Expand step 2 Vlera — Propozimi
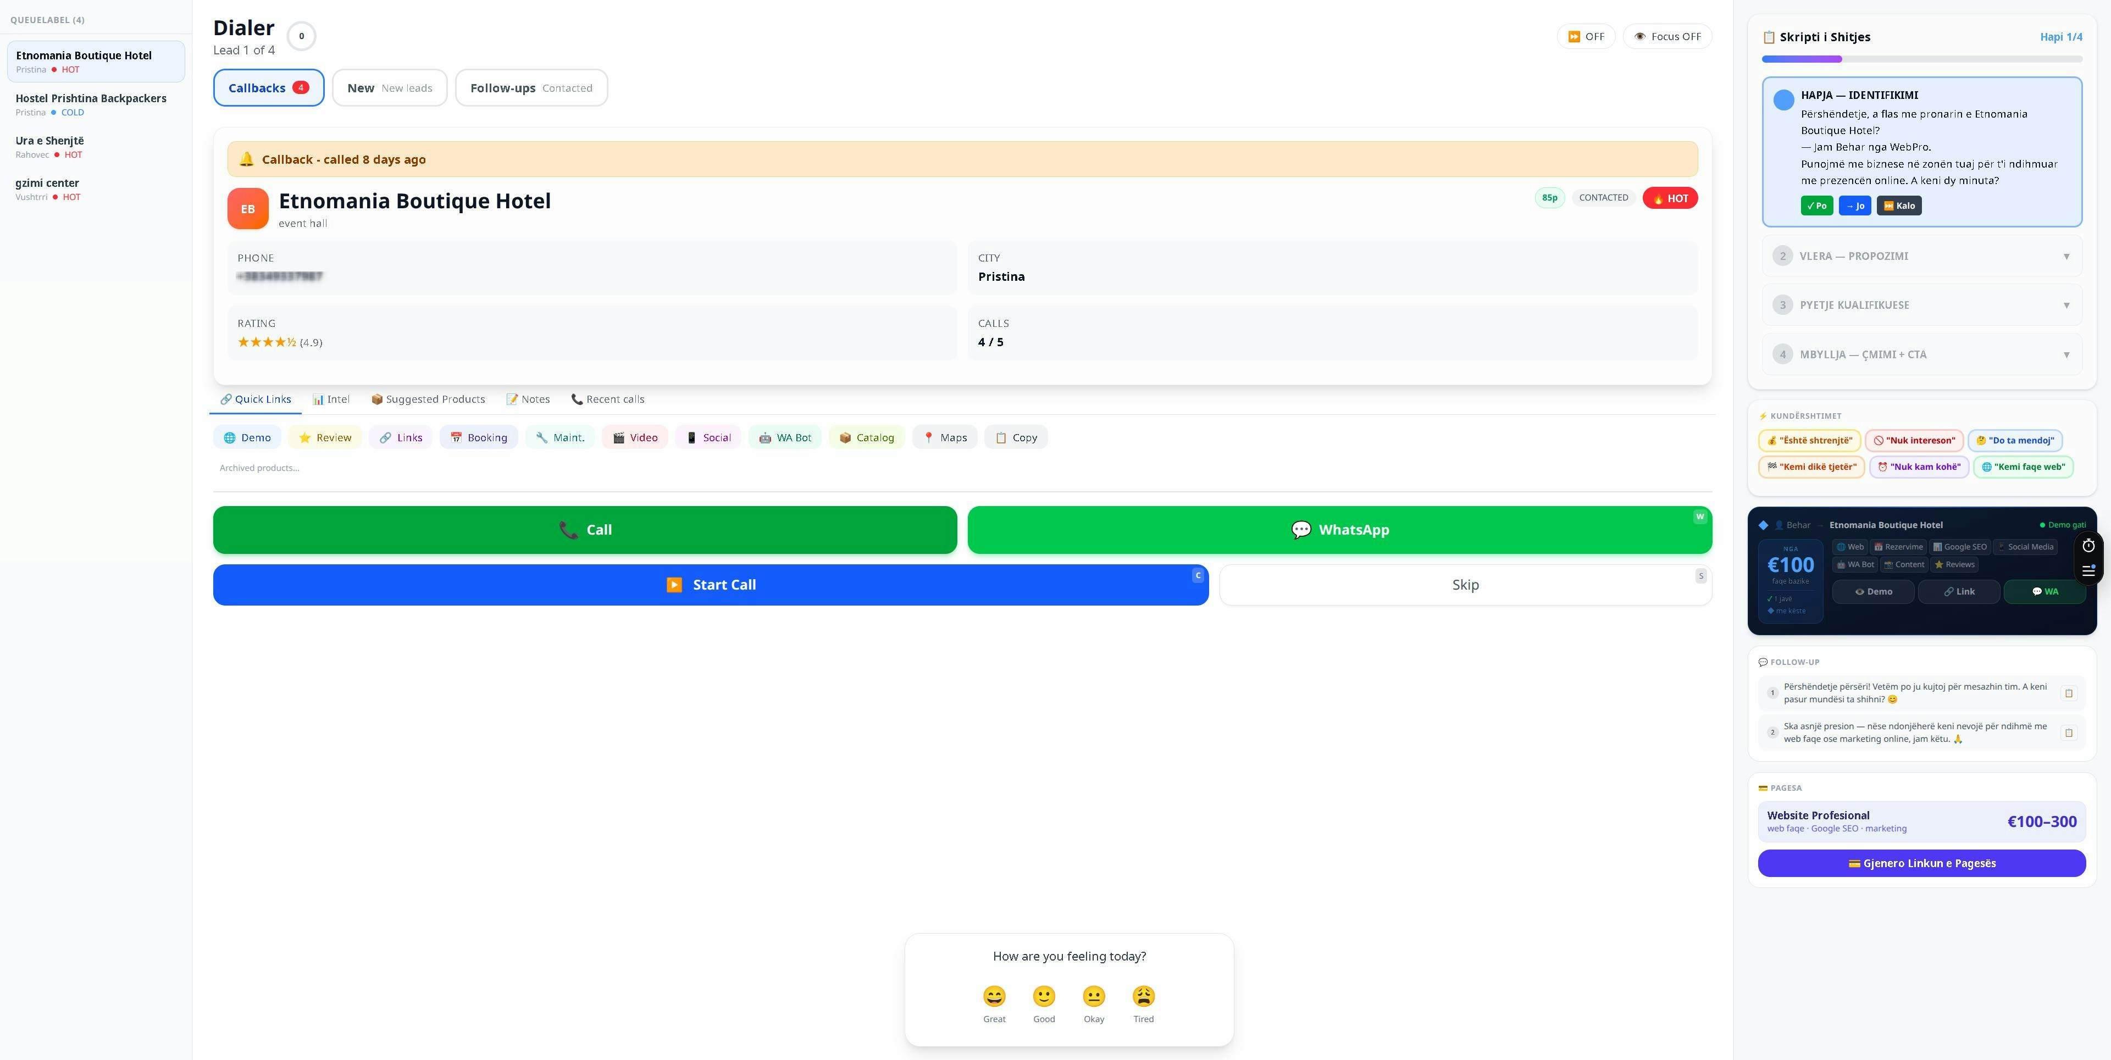Screen dimensions: 2111x1060 [x=1922, y=257]
